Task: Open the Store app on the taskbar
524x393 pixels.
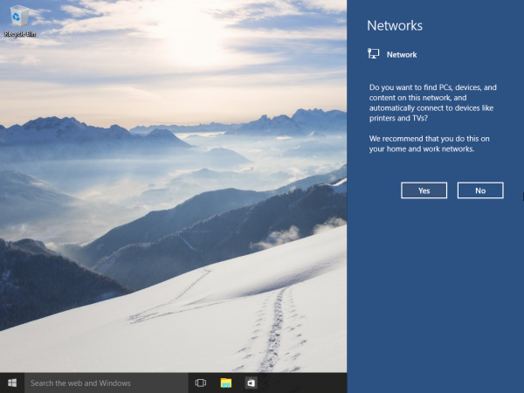Action: pos(251,383)
